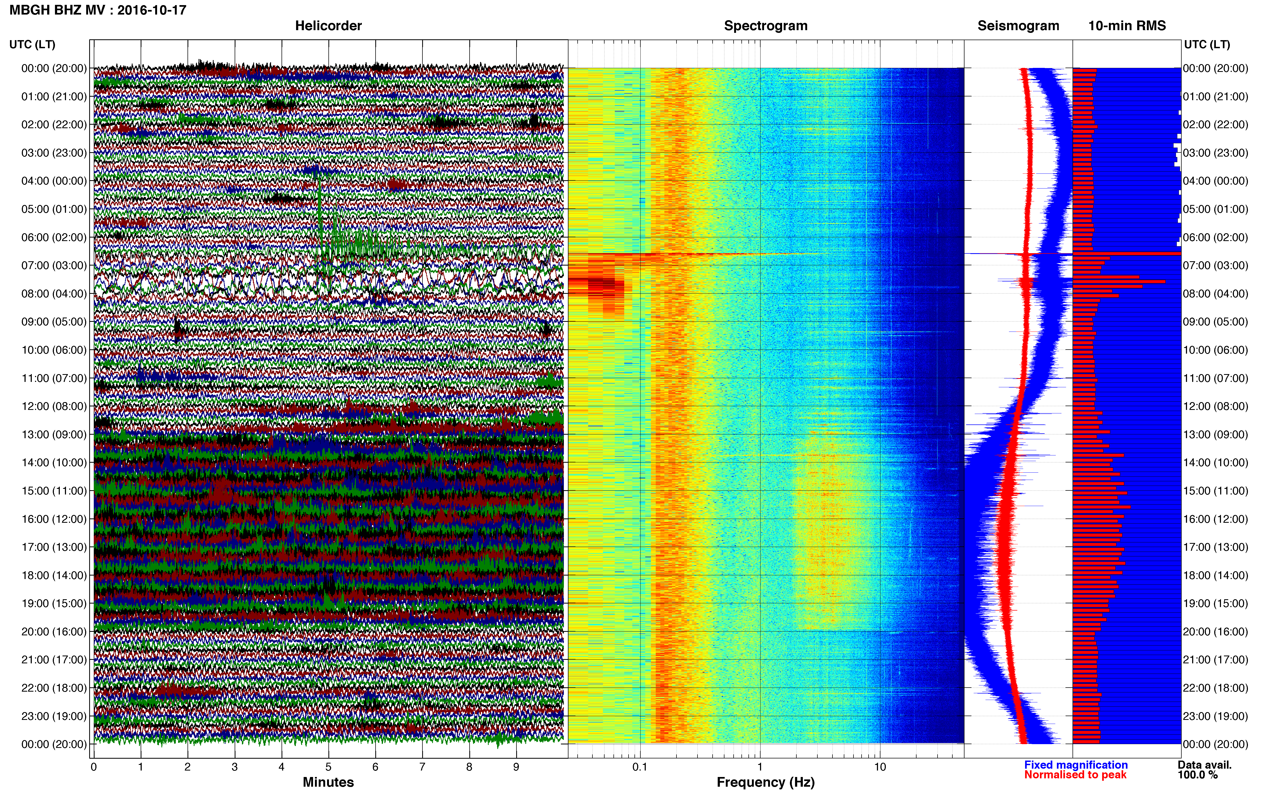Click the left '04:00 (00:00)' time label

[x=54, y=181]
